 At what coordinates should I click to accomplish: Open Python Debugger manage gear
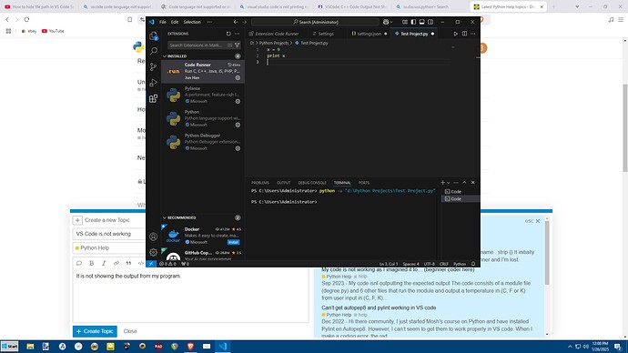(x=238, y=148)
